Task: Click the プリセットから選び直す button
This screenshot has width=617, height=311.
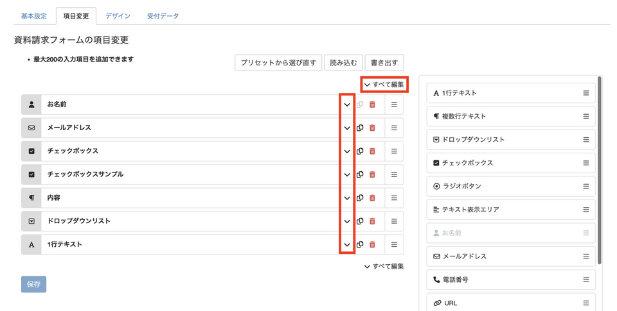Action: [x=278, y=63]
